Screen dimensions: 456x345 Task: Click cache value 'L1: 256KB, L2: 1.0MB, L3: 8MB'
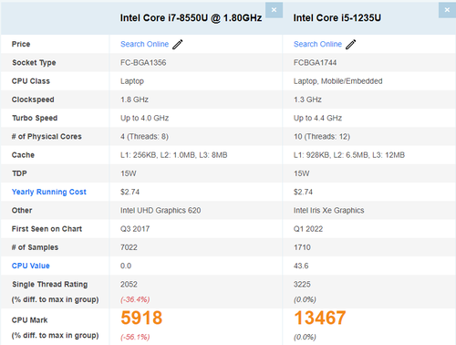point(174,155)
